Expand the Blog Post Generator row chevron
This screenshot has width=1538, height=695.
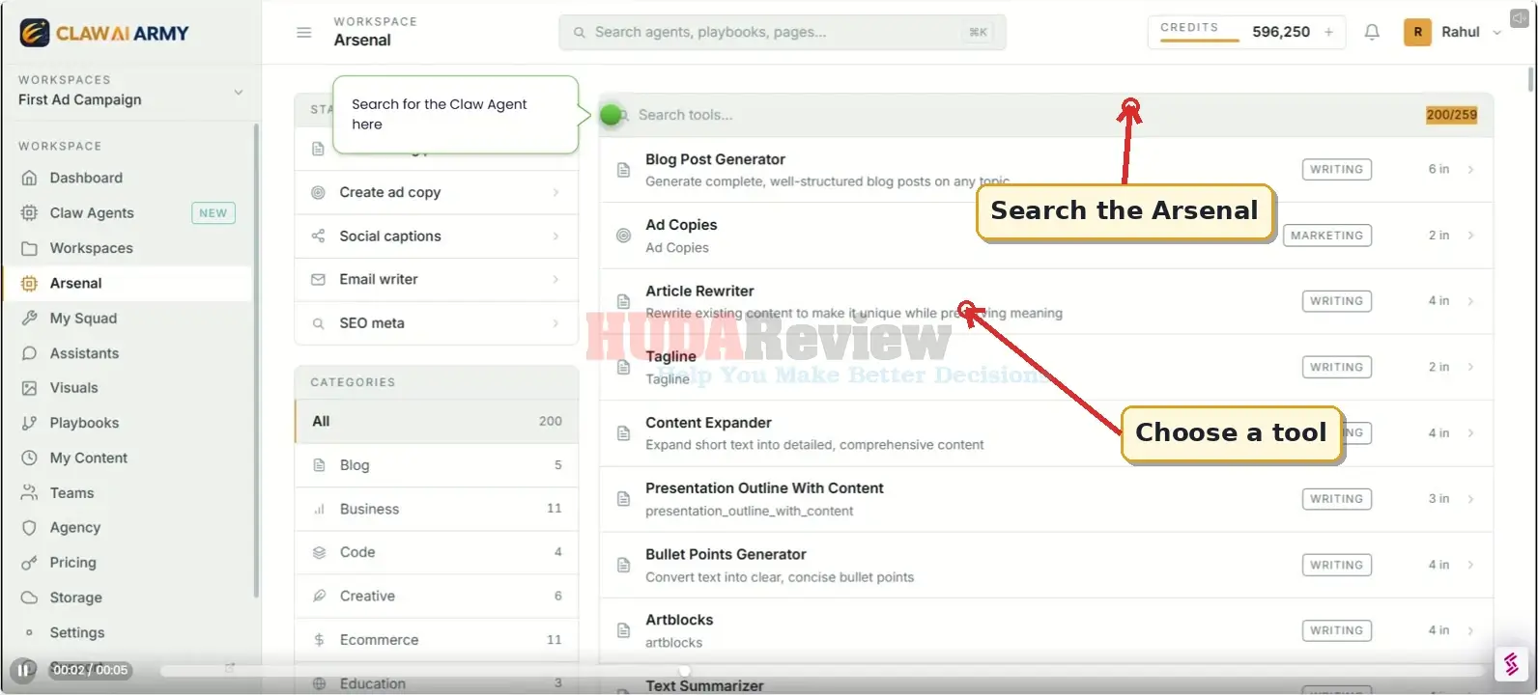pos(1470,170)
